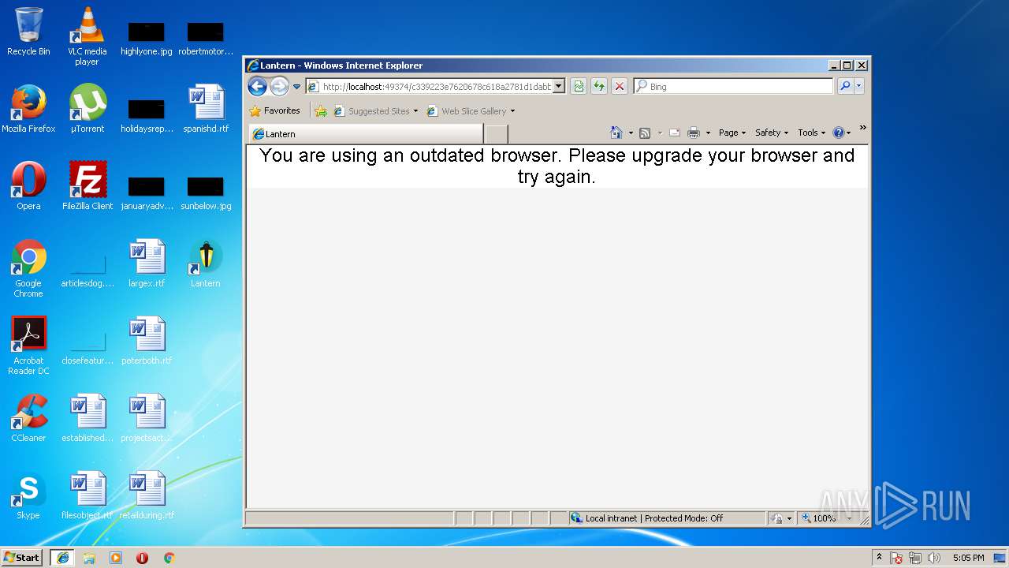Select the Mozilla Firefox desktop shortcut

click(x=28, y=109)
